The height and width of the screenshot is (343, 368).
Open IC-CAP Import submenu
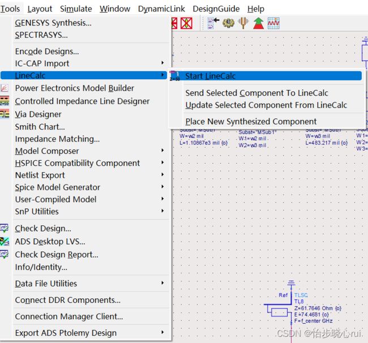pyautogui.click(x=42, y=63)
